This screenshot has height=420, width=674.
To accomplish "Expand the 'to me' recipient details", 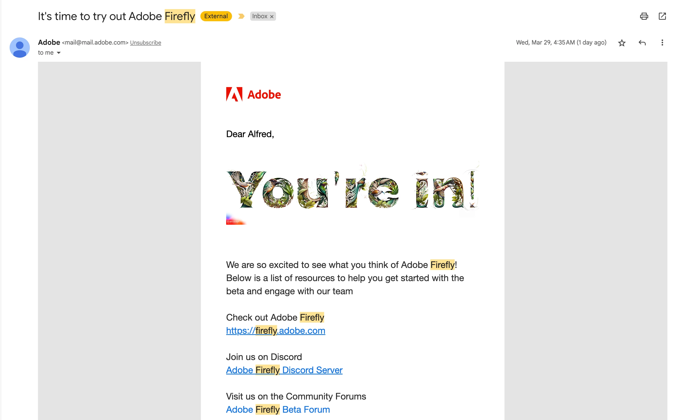I will tap(59, 53).
